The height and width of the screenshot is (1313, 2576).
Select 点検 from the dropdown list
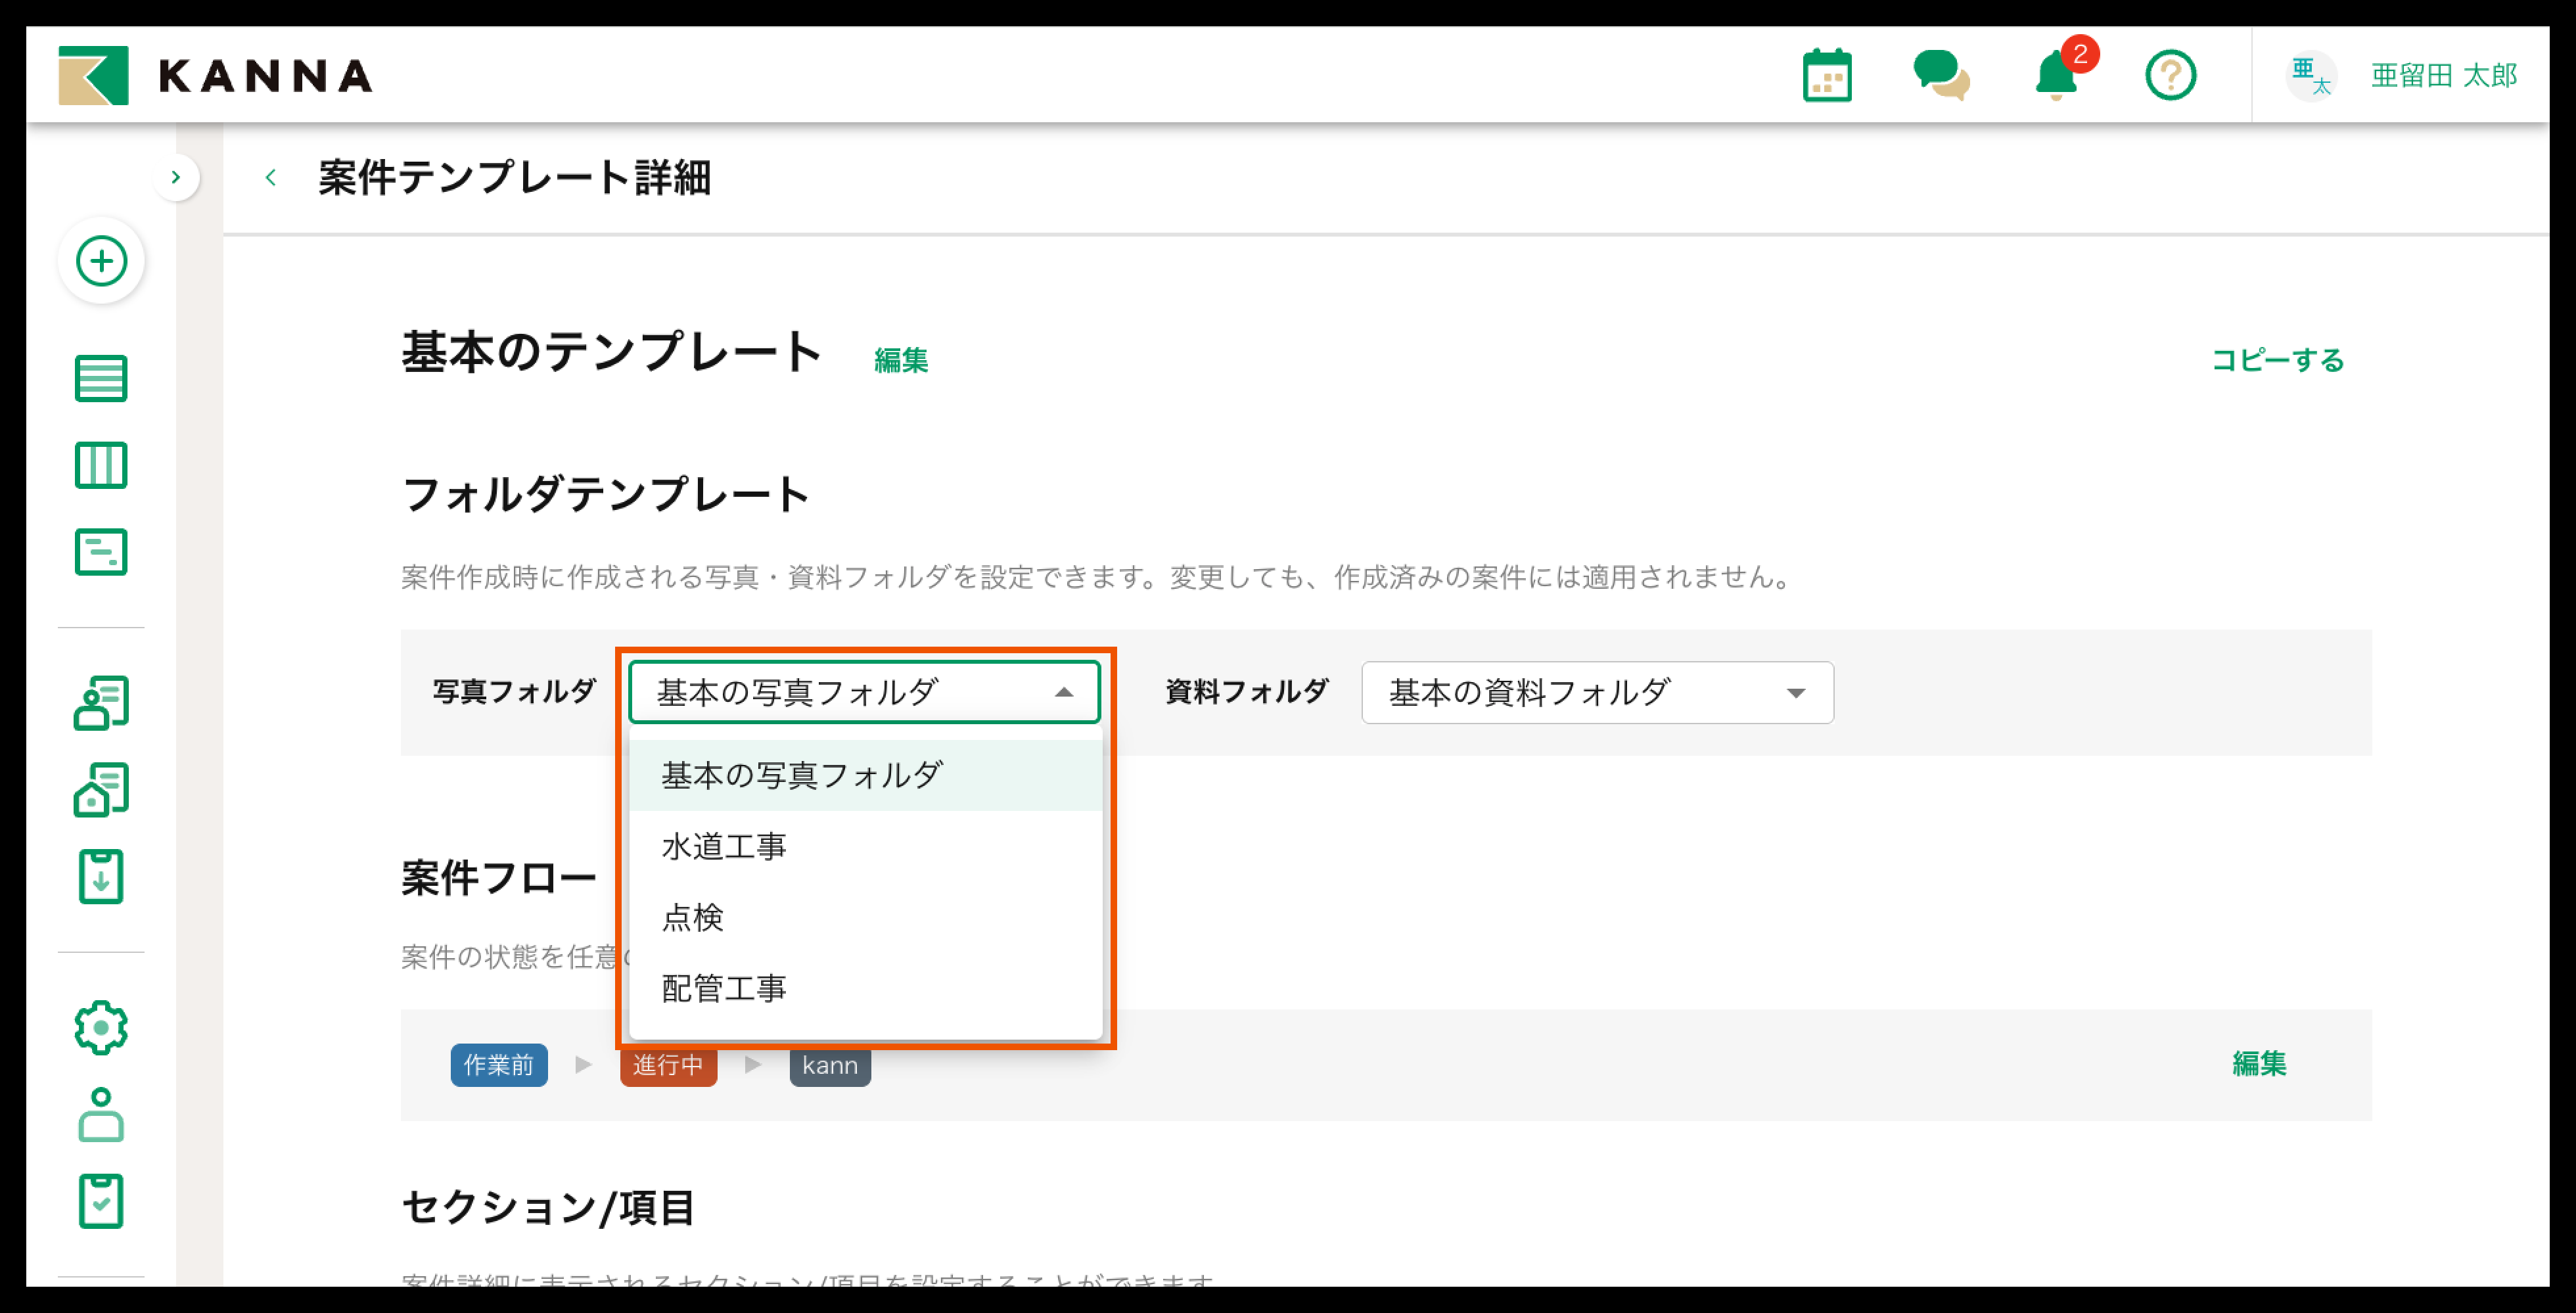click(x=692, y=917)
